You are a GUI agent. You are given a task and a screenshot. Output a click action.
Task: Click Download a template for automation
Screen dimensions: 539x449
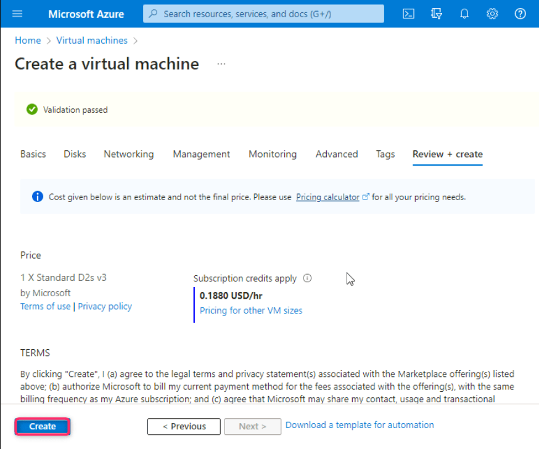(360, 425)
